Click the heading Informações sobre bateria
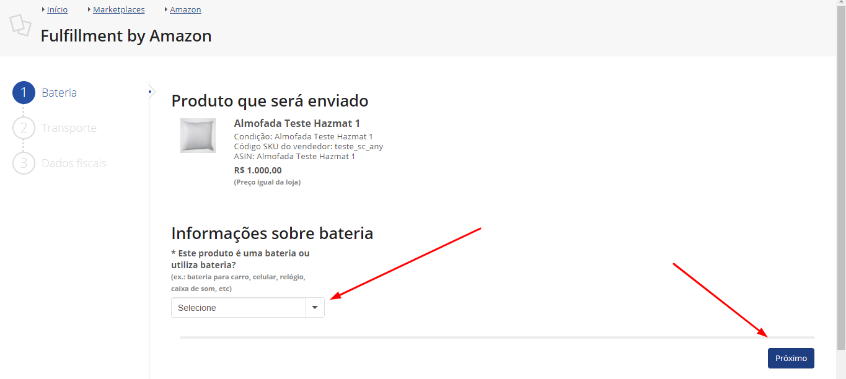The image size is (846, 379). click(272, 233)
